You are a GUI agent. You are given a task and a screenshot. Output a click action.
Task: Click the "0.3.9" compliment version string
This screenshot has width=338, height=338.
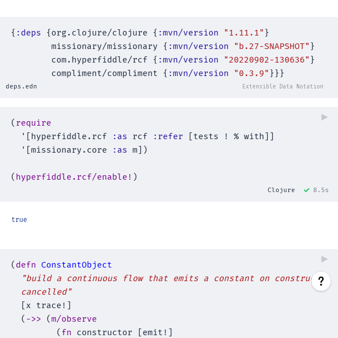[251, 73]
